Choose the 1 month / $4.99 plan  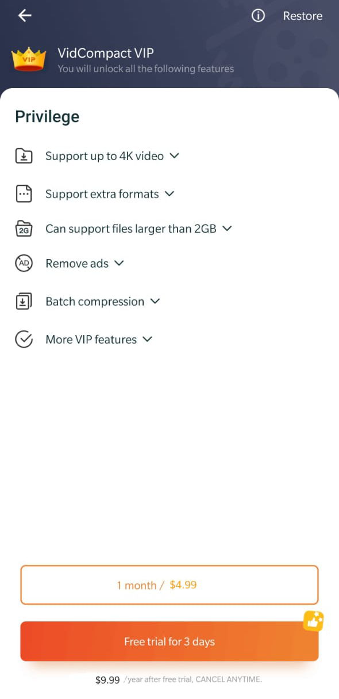(169, 585)
